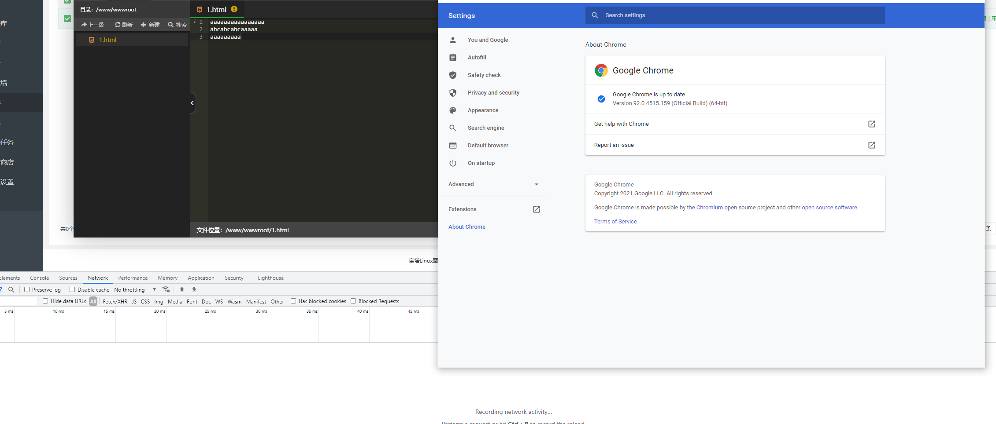996x424 pixels.
Task: Click line 2 text abcabcabcaaaaa in editor
Action: 233,29
